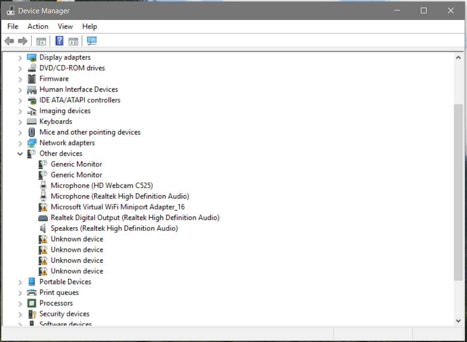Select the Processors label
The width and height of the screenshot is (467, 342).
56,304
